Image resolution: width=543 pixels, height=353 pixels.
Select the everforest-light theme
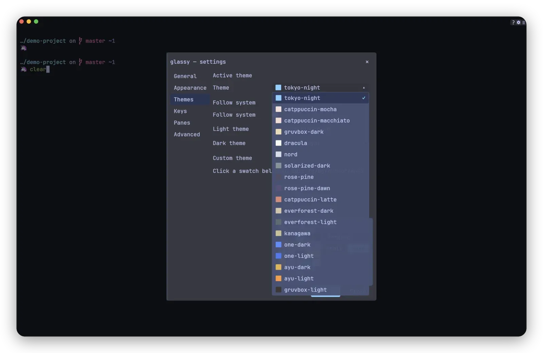[x=320, y=222]
